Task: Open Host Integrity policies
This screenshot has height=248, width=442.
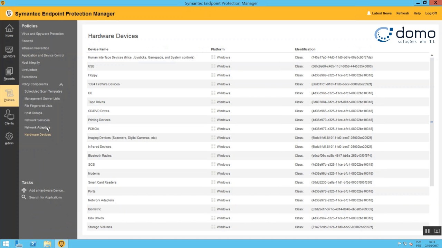Action: tap(31, 63)
